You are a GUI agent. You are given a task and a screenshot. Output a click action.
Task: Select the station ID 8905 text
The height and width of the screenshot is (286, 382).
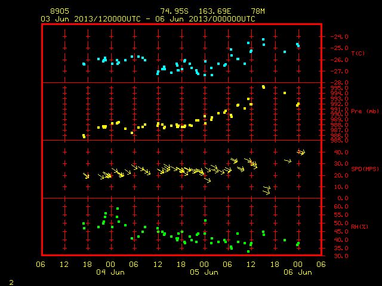60,11
